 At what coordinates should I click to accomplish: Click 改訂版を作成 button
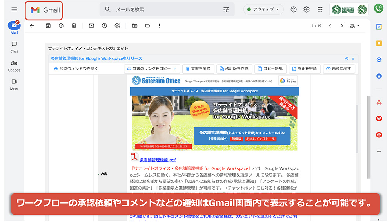click(234, 69)
